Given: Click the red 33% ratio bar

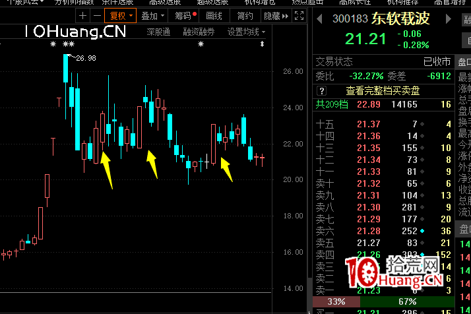Looking at the screenshot, I should coord(336,301).
